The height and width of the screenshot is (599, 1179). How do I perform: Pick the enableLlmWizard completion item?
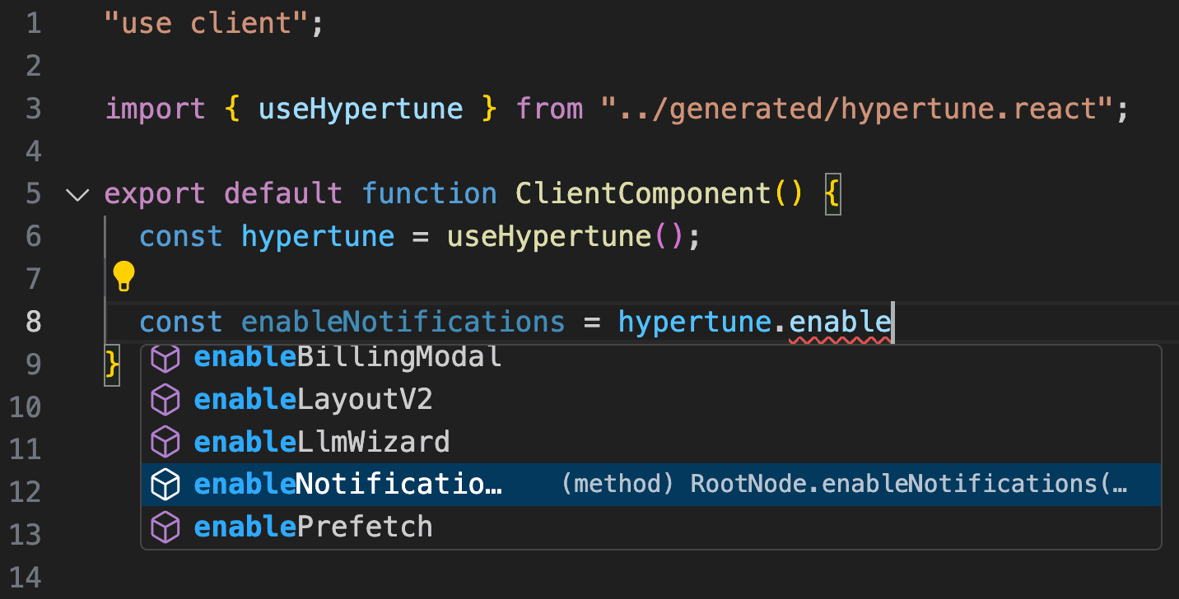322,443
